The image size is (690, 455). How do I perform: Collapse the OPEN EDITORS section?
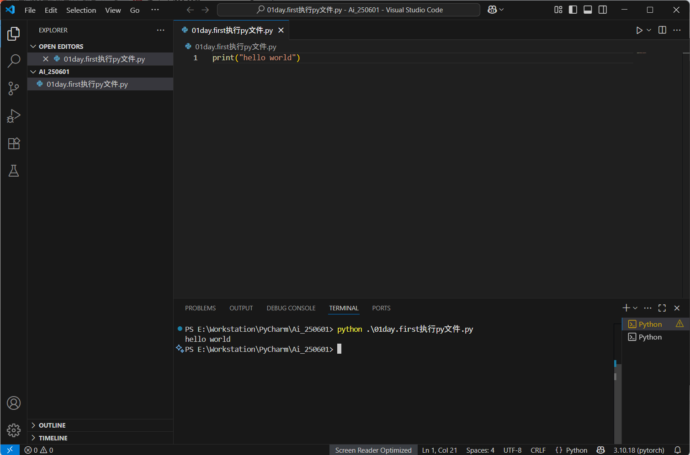coord(100,47)
